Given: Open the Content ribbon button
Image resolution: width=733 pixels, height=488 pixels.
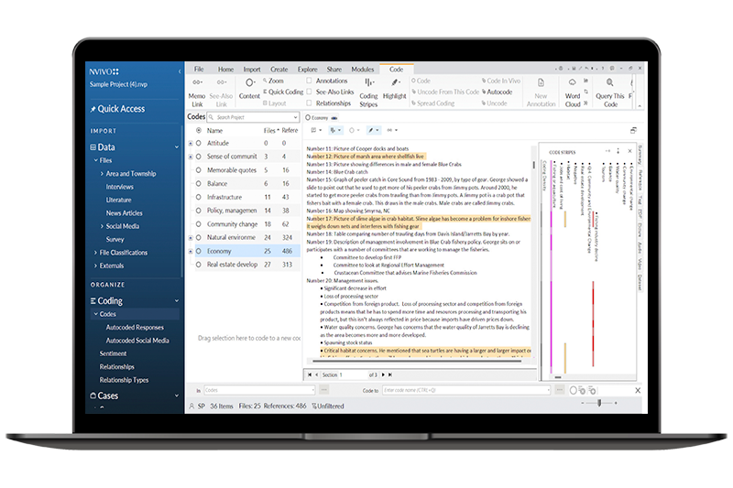Looking at the screenshot, I should click(x=249, y=89).
